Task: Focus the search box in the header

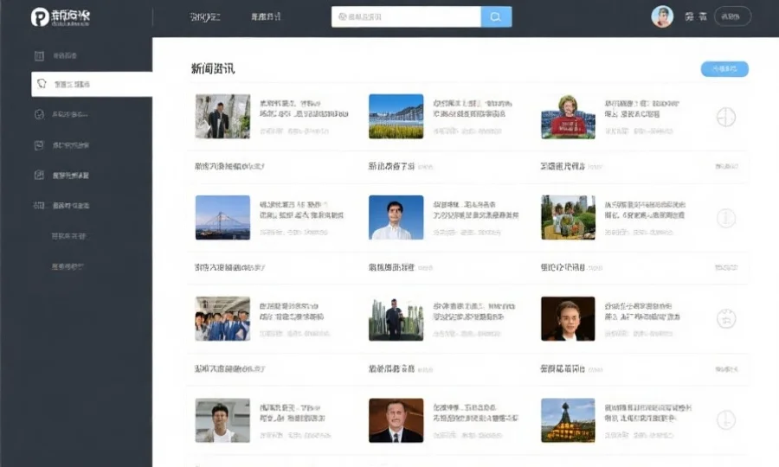Action: pyautogui.click(x=406, y=17)
